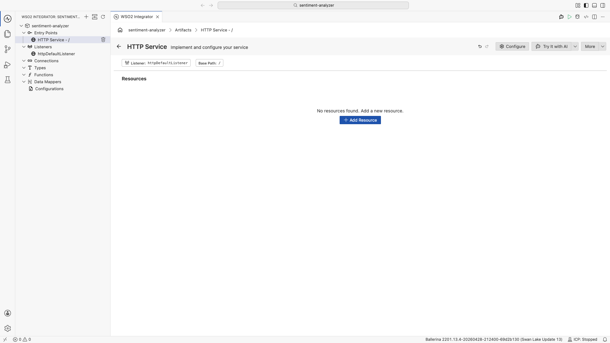The image size is (610, 343).
Task: Open the Testing flask view
Action: tap(8, 80)
